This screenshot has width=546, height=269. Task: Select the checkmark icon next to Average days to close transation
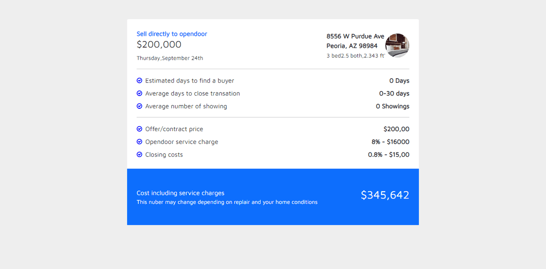(139, 93)
